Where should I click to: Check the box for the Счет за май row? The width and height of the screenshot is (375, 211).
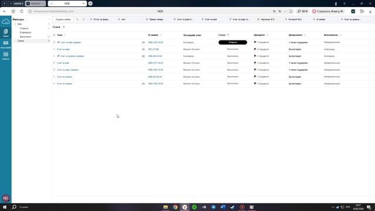[54, 63]
